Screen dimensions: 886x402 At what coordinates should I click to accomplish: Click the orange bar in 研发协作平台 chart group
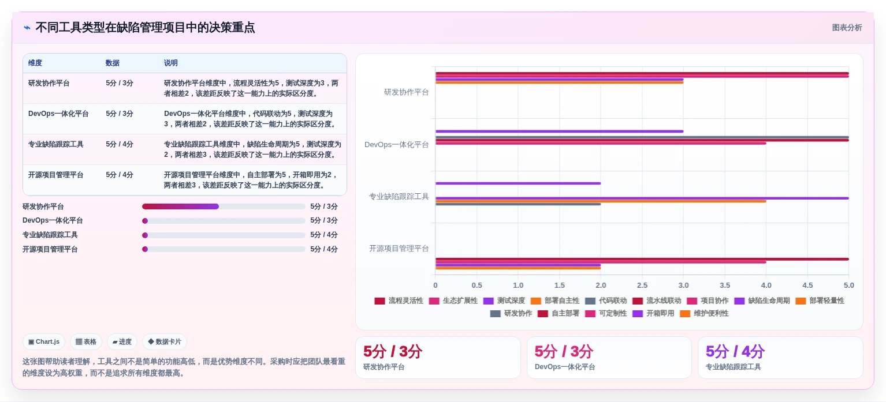[559, 82]
